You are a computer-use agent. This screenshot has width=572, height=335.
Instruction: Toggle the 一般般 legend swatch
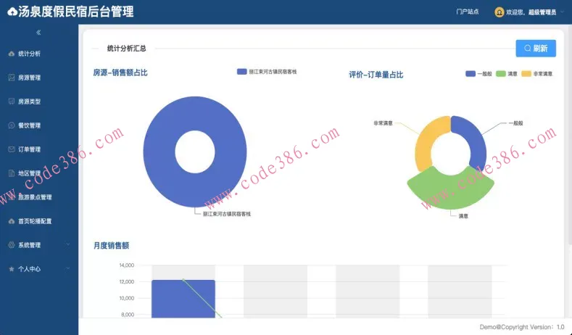[471, 74]
